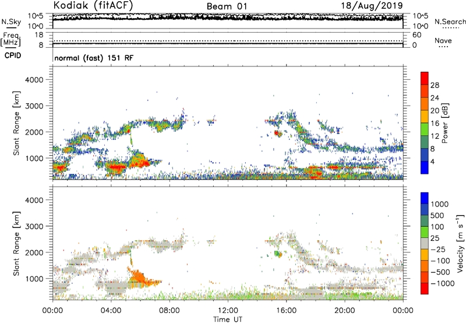
Task: Select the "500" Velocity color bar value
Action: [x=437, y=216]
